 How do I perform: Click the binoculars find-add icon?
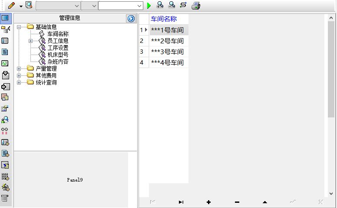(x=160, y=5)
